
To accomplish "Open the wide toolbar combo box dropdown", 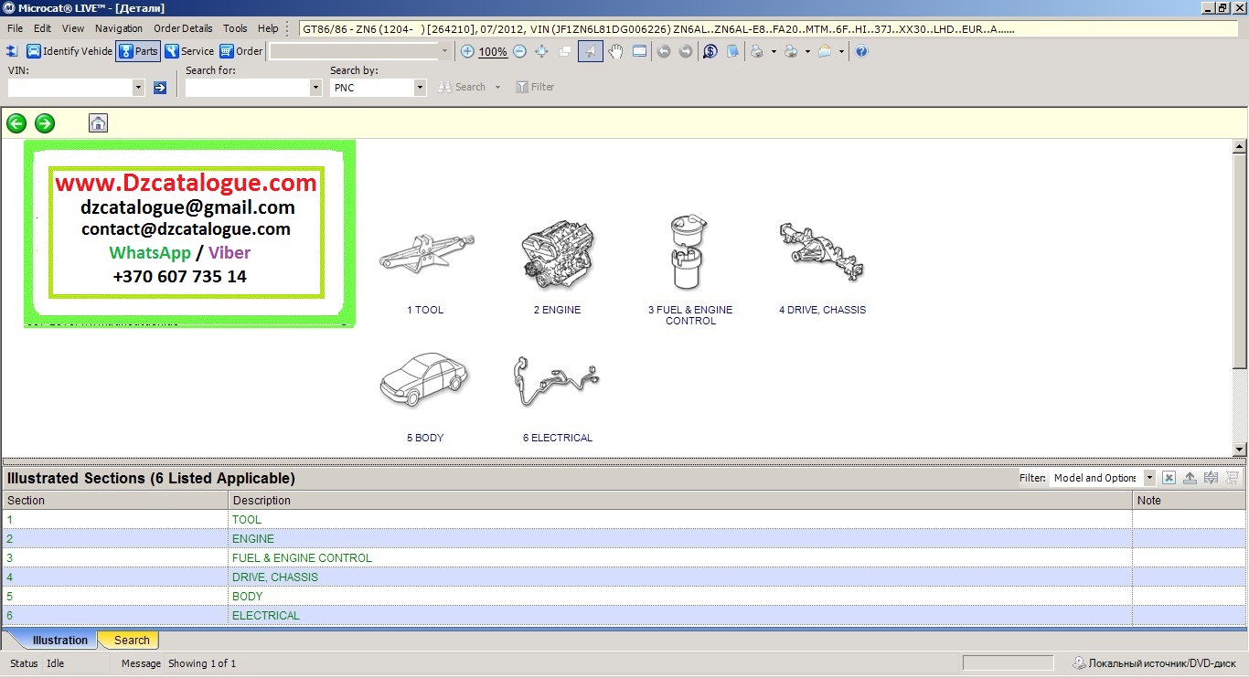I will click(445, 51).
